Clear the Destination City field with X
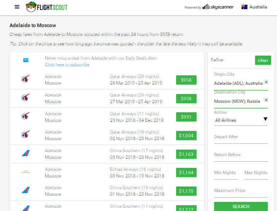 pyautogui.click(x=266, y=100)
